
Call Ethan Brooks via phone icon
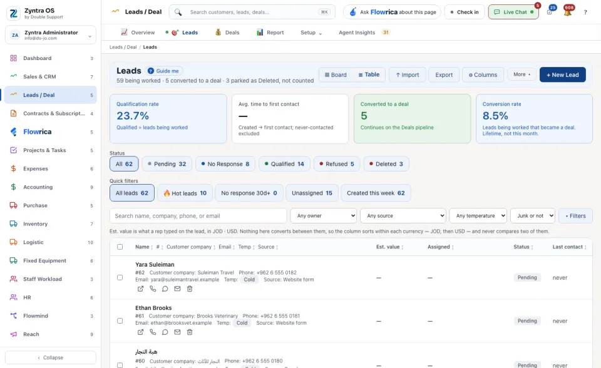pyautogui.click(x=153, y=332)
